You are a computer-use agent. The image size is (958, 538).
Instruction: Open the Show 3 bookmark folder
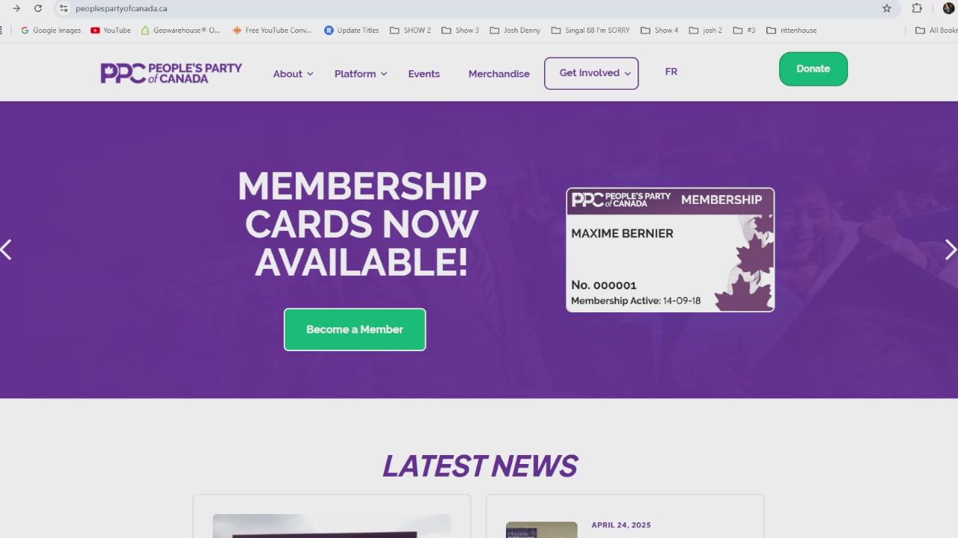(460, 31)
